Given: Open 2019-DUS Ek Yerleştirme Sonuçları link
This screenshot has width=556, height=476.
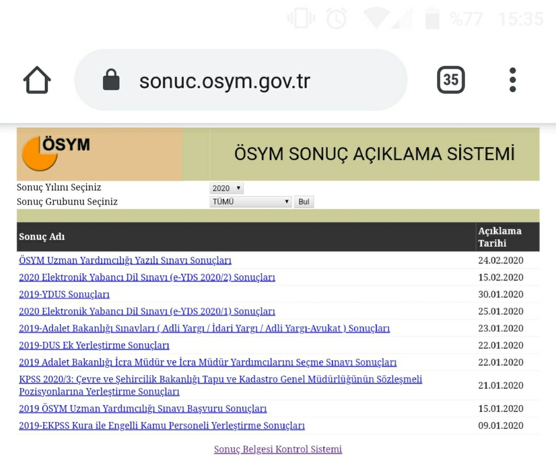Looking at the screenshot, I should pos(94,345).
